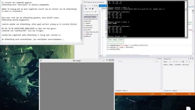Close the Breakpoints panel

[x=193, y=59]
